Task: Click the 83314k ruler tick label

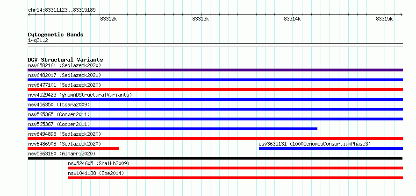Action: 292,19
